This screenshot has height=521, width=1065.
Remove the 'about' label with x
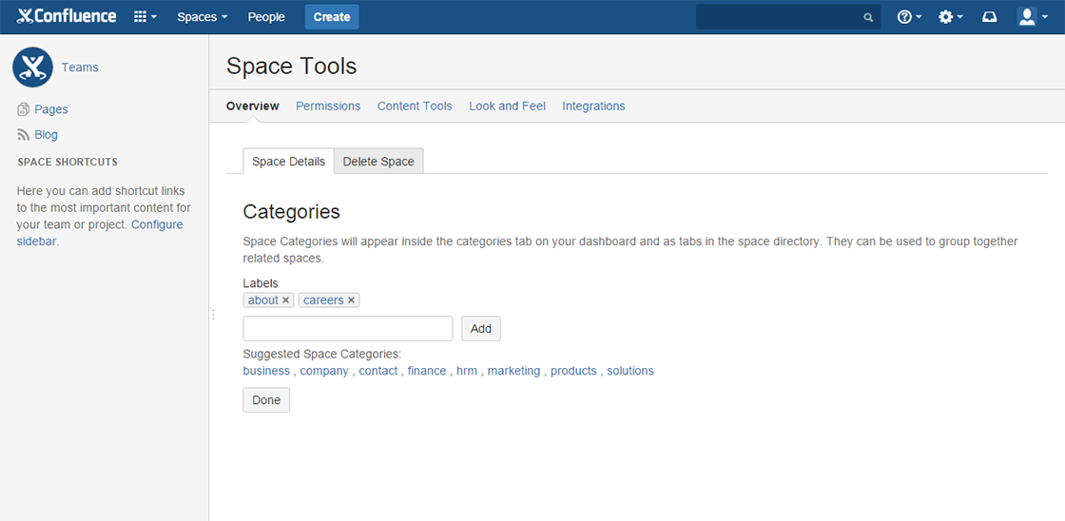[x=286, y=300]
